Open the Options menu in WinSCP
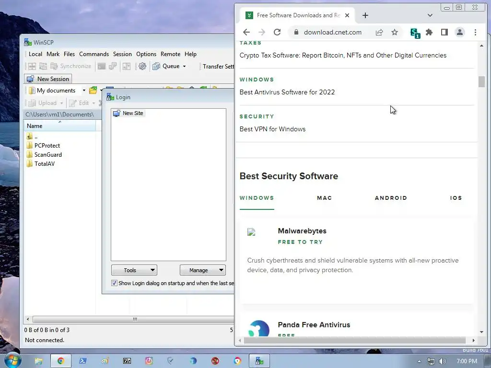 click(146, 54)
